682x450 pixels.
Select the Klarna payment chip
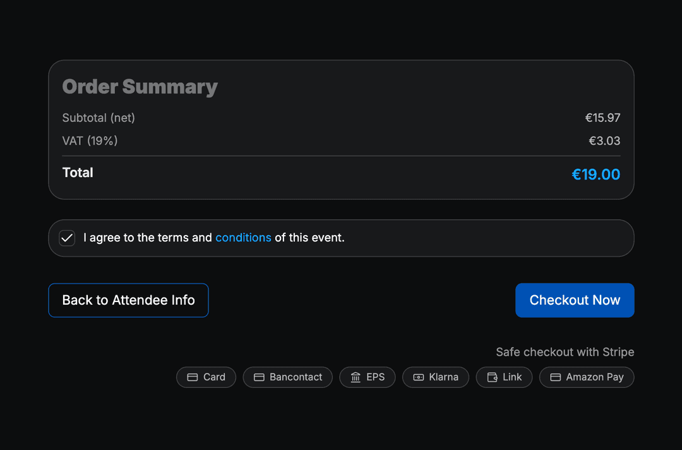tap(436, 377)
